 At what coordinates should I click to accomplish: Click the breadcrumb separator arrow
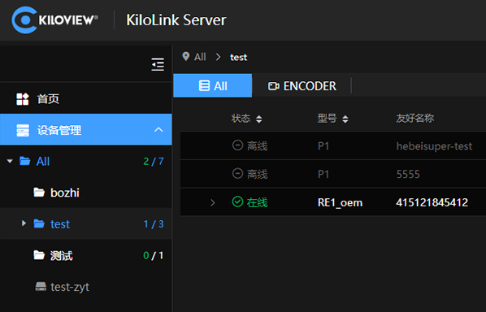[x=218, y=57]
